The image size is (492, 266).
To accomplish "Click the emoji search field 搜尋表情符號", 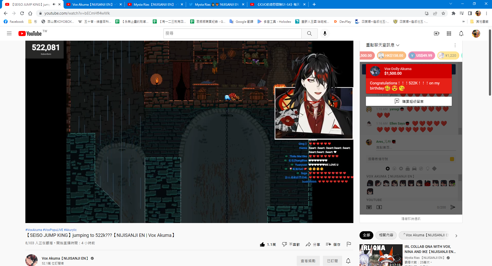I will [407, 159].
